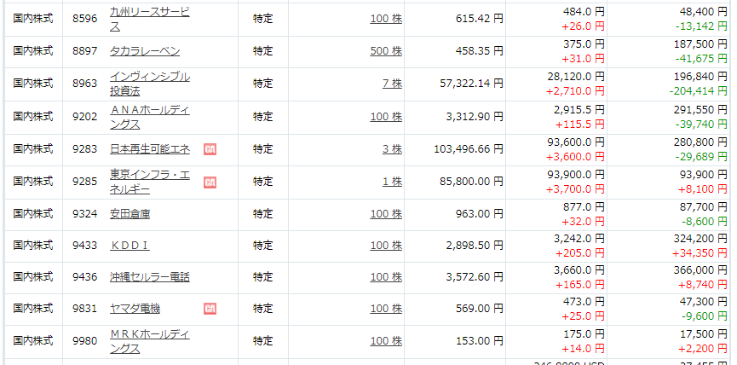
Task: Open KDDI stock link
Action: (x=130, y=246)
